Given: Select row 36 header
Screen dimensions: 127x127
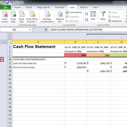Looking at the screenshot, I should tap(10, 59).
